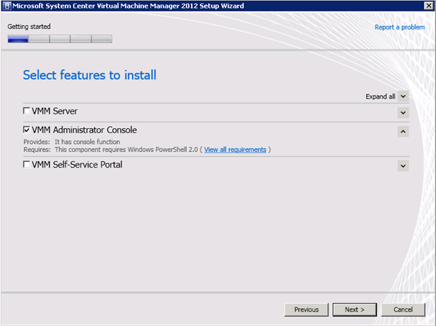
Task: Click the 'Expand all' text label
Action: (380, 96)
